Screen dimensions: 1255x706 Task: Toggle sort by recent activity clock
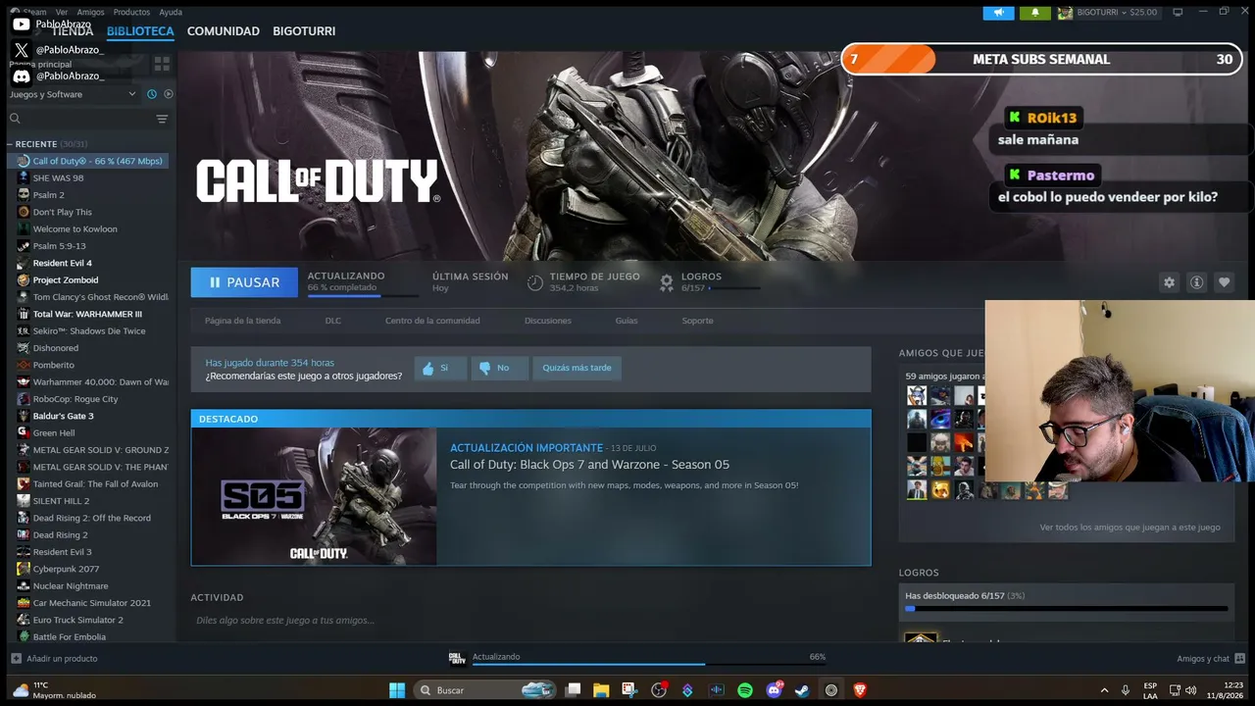(x=152, y=94)
